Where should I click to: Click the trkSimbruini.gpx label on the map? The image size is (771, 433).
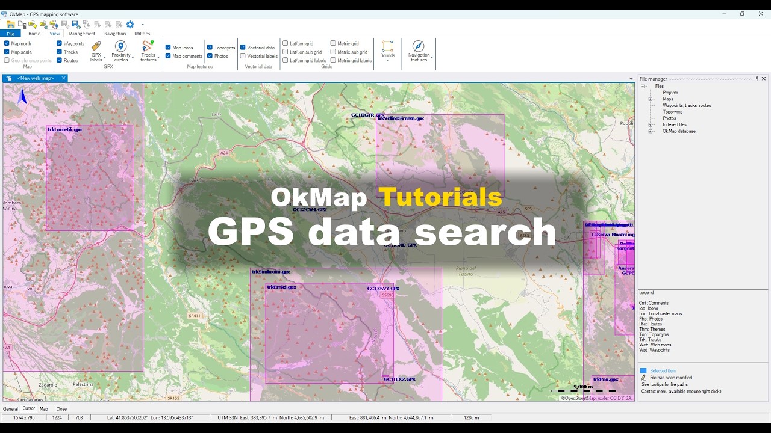(x=270, y=272)
